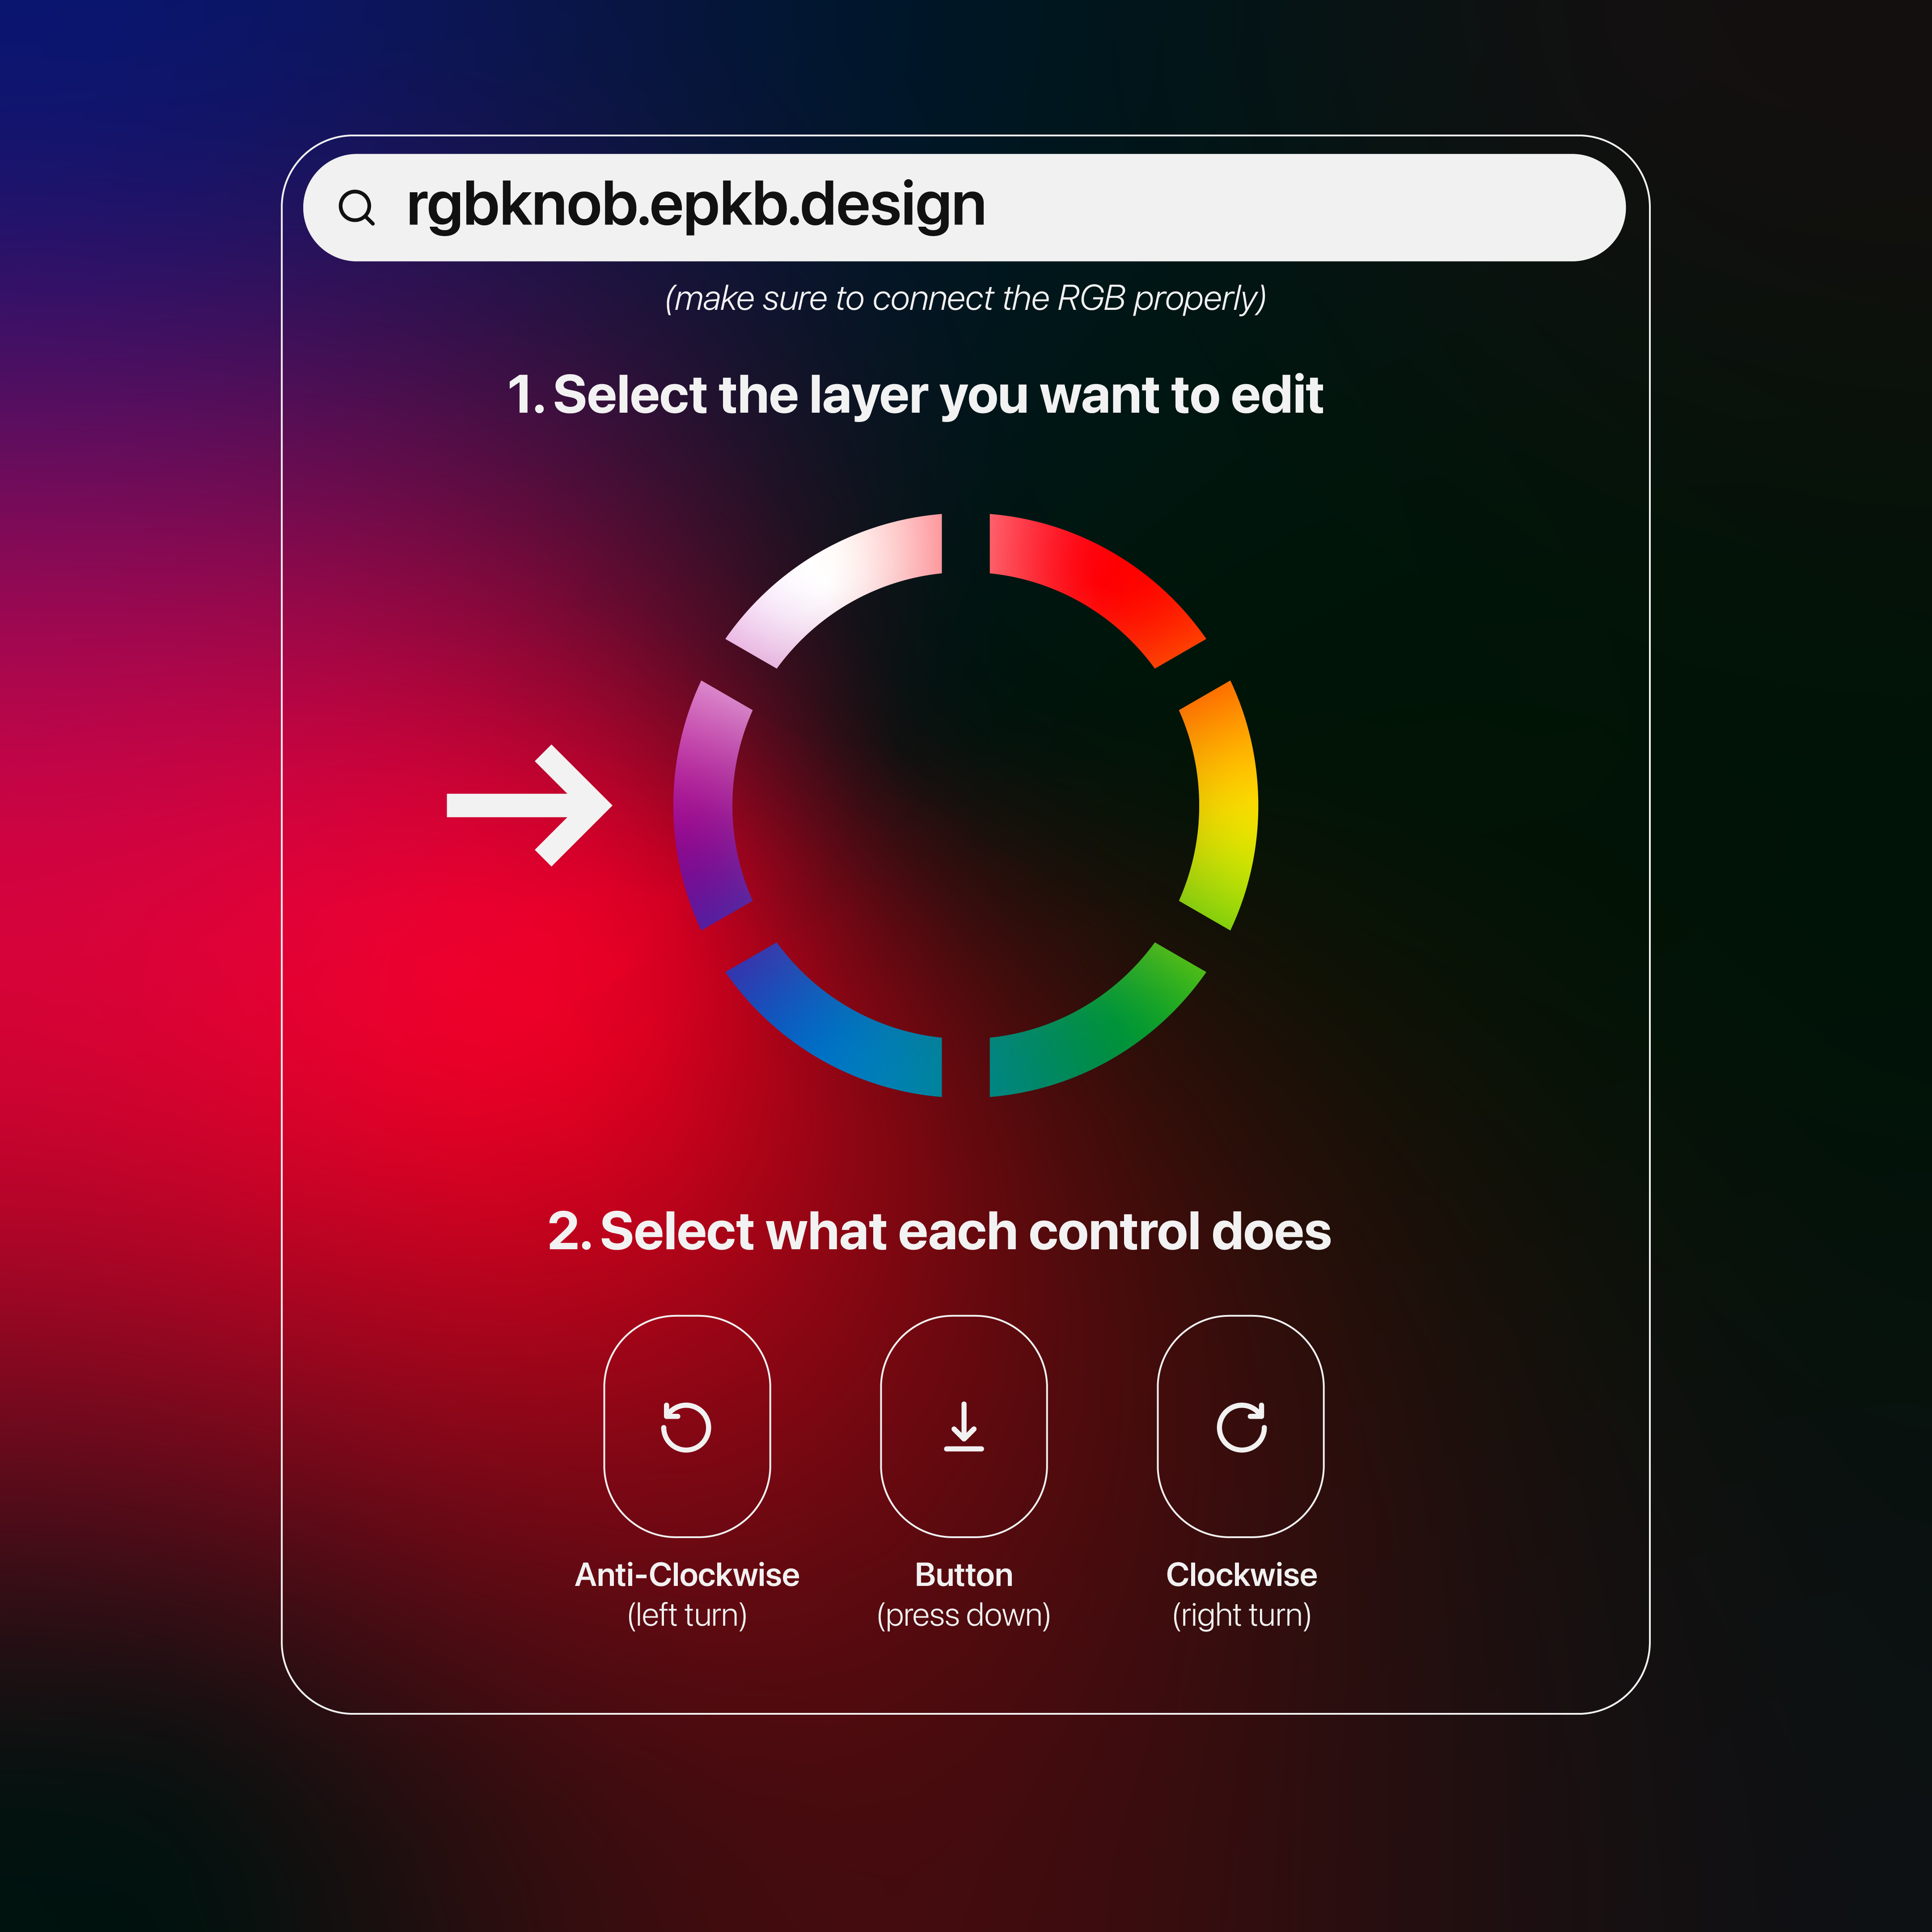This screenshot has width=1932, height=1932.
Task: Click the Anti-Clockwise (left turn) label
Action: pyautogui.click(x=687, y=1595)
